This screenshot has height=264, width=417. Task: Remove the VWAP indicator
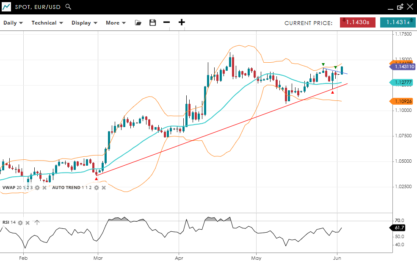tap(44, 188)
